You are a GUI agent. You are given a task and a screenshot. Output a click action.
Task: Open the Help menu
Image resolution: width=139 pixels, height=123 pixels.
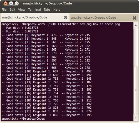click(57, 10)
